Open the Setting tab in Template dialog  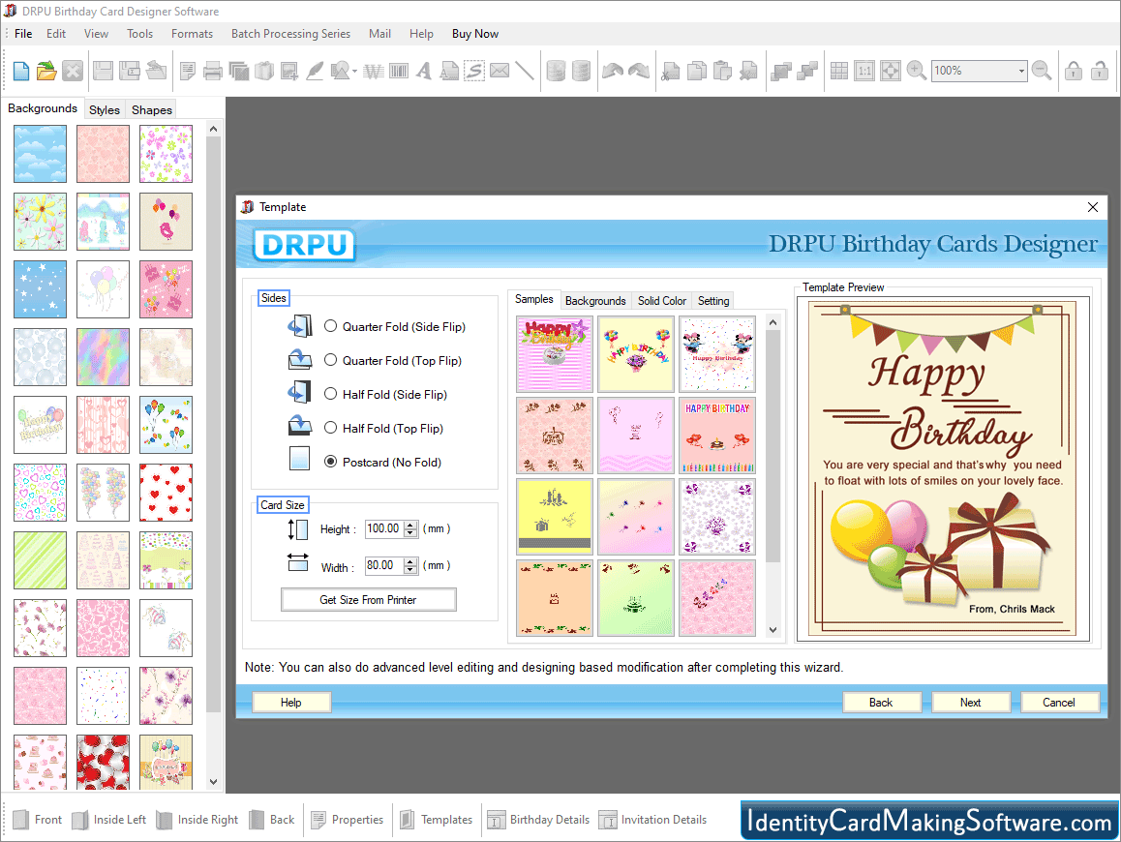click(x=713, y=301)
